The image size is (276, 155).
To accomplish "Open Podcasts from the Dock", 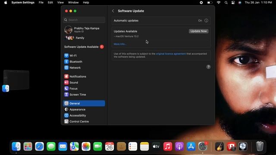I will pyautogui.click(x=179, y=146).
